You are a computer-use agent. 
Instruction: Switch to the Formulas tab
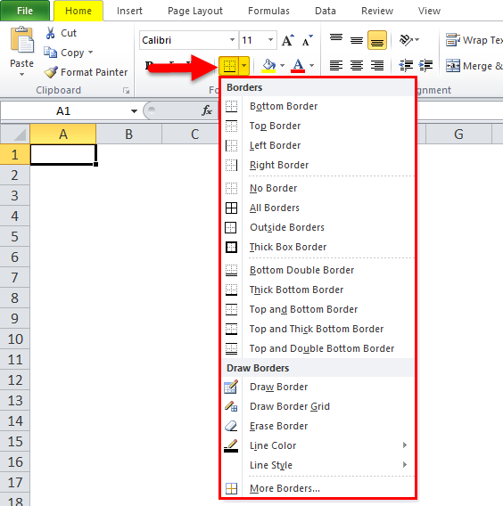[268, 11]
